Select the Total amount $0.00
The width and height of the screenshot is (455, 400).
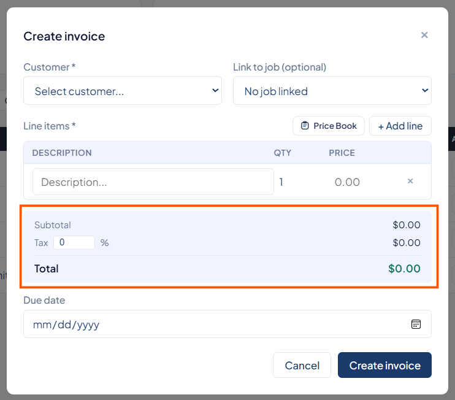[x=404, y=269]
